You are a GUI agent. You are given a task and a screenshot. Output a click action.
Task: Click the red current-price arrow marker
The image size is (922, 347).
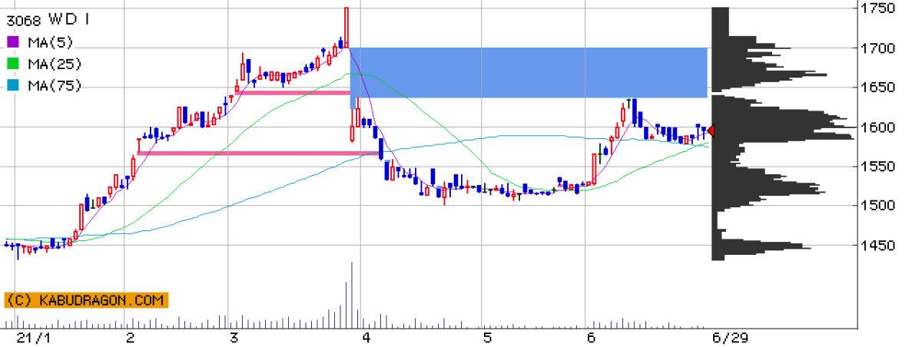(711, 131)
